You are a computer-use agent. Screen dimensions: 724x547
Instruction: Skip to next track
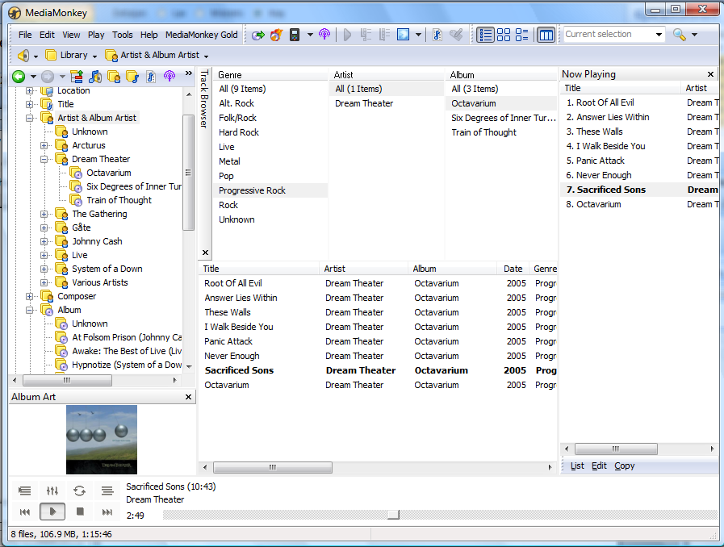[x=107, y=512]
